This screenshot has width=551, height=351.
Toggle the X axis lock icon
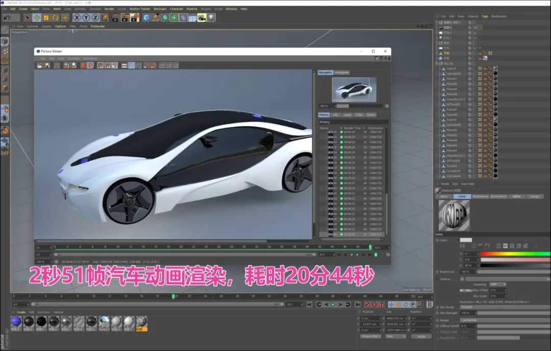pos(78,18)
